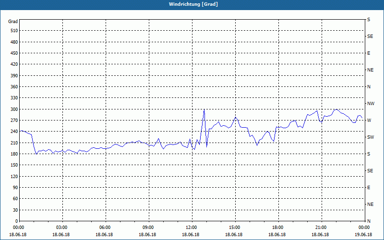Select the E compass label level with 450
Image resolution: width=384 pixels, height=240 pixels.
pos(369,53)
